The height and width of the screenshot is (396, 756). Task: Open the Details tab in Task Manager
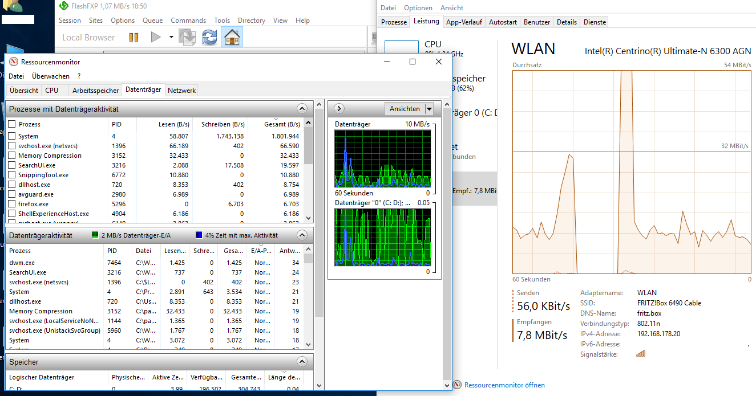567,22
